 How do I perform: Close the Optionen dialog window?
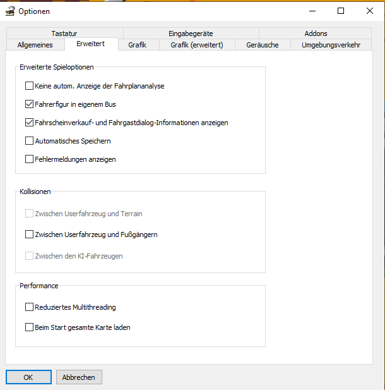click(x=369, y=11)
